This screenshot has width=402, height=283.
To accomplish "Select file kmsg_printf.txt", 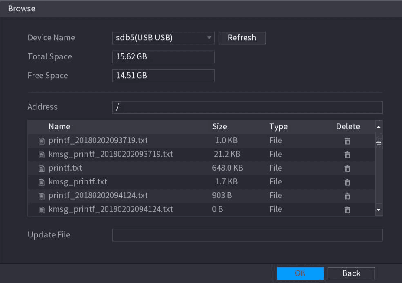I will click(x=78, y=182).
